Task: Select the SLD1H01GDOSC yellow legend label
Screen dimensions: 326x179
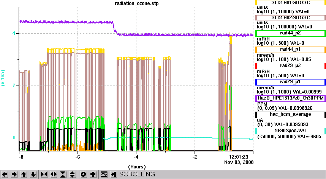Action: tap(290, 3)
